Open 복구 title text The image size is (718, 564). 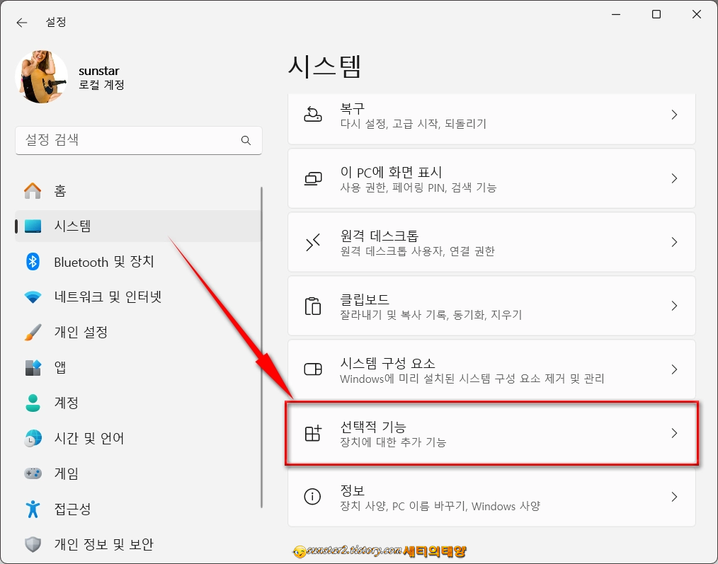tap(352, 108)
